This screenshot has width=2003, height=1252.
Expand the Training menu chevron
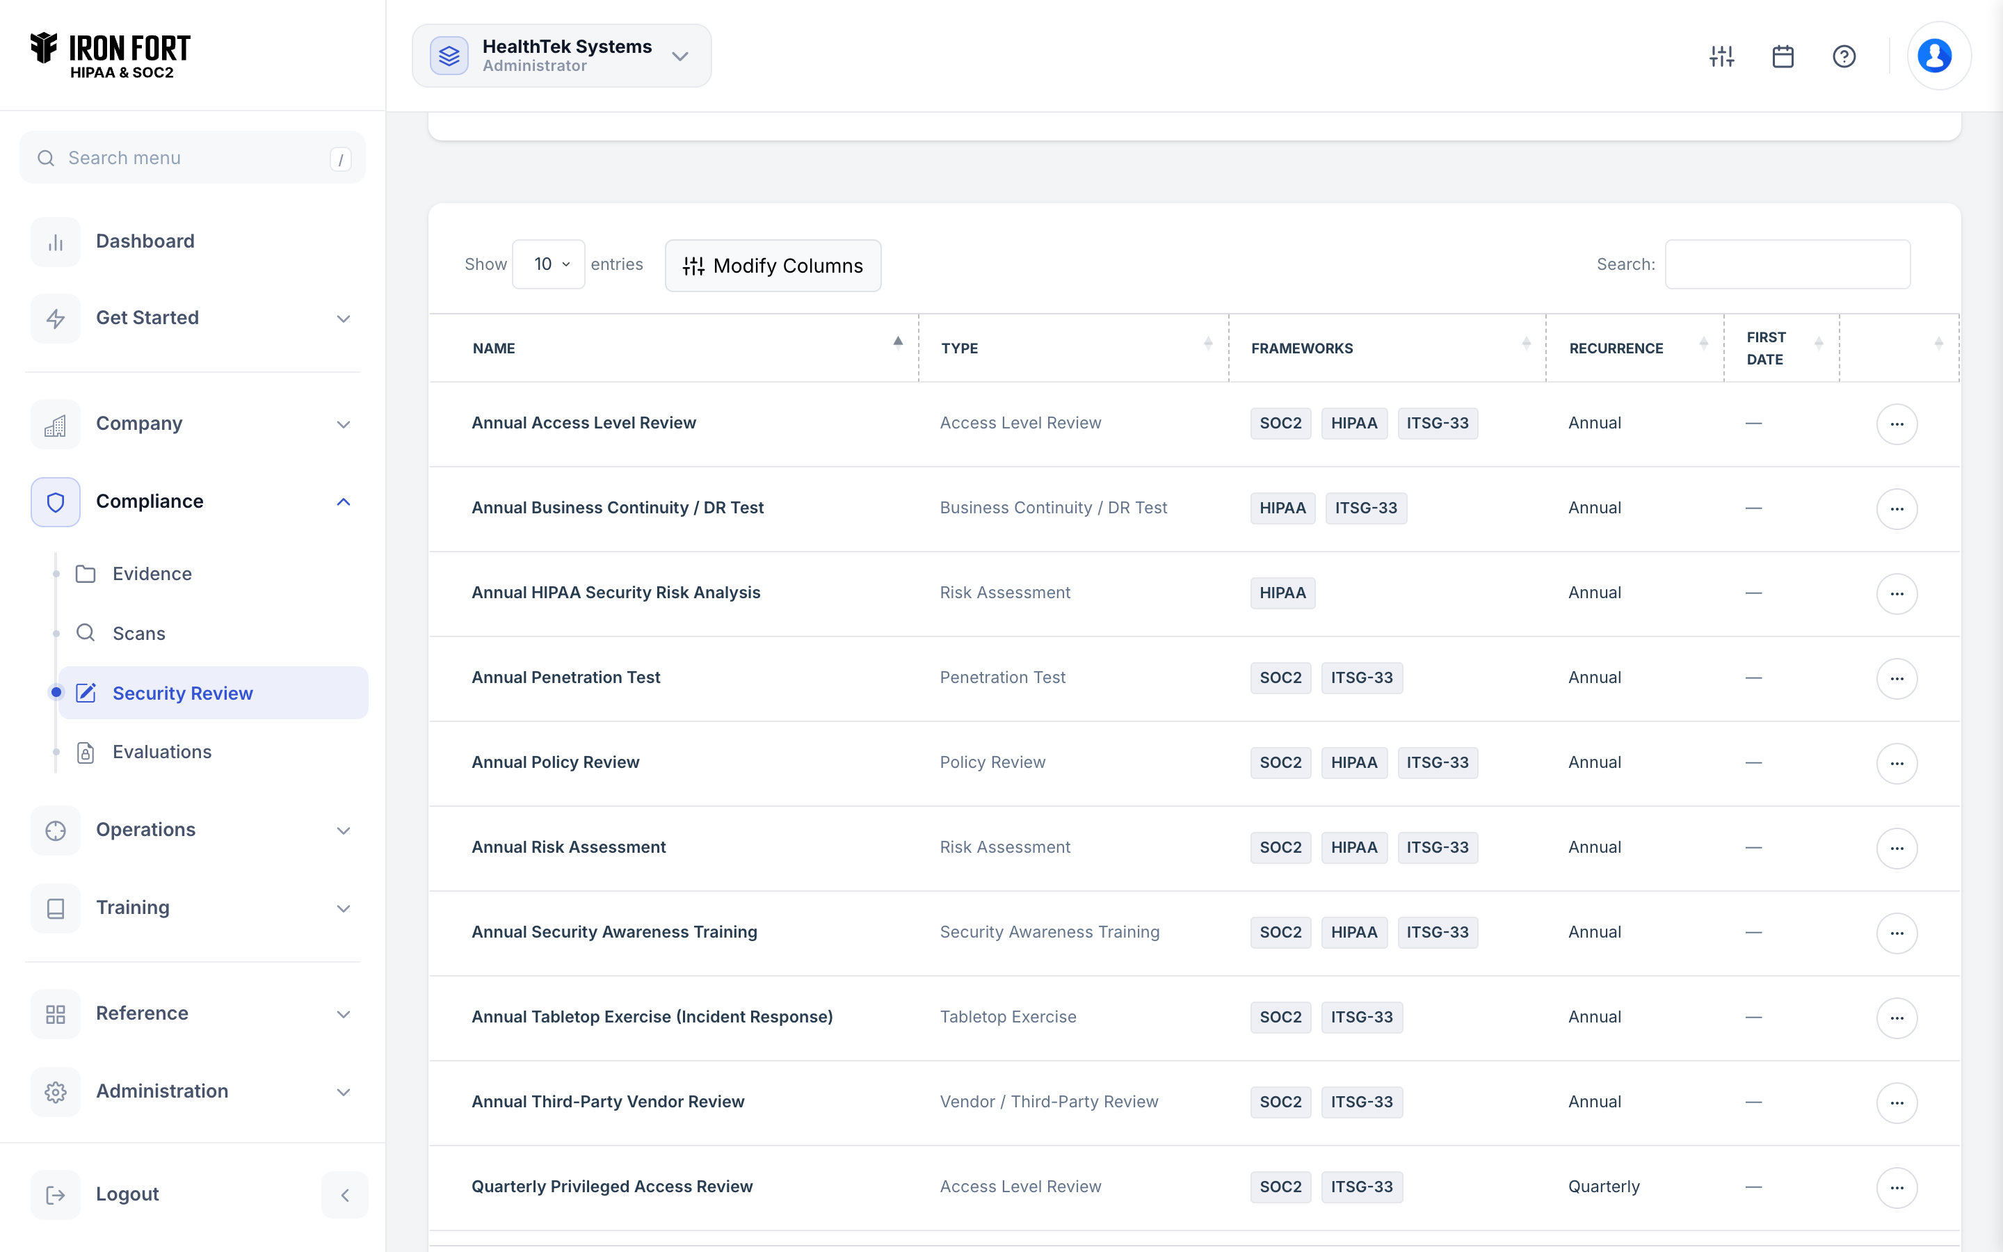coord(344,908)
